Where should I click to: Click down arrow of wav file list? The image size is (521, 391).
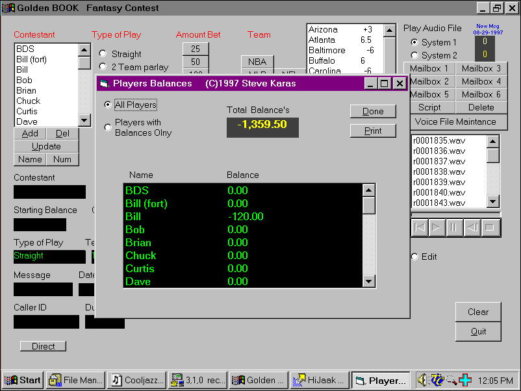(493, 201)
